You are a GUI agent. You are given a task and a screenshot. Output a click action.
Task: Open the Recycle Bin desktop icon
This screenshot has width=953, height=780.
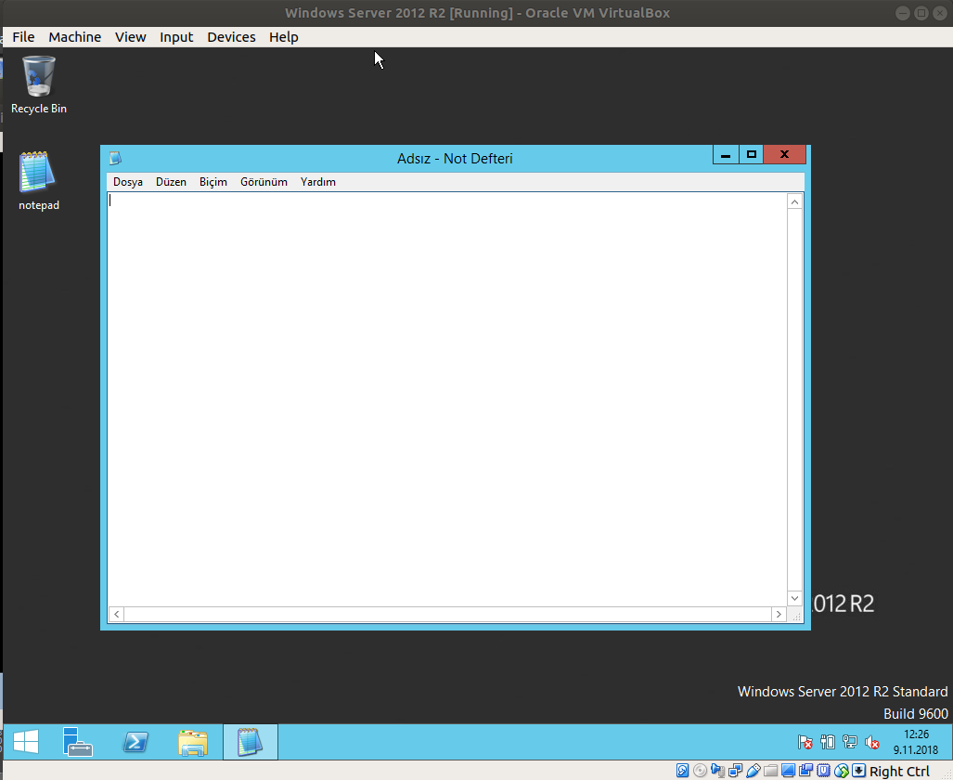[39, 84]
